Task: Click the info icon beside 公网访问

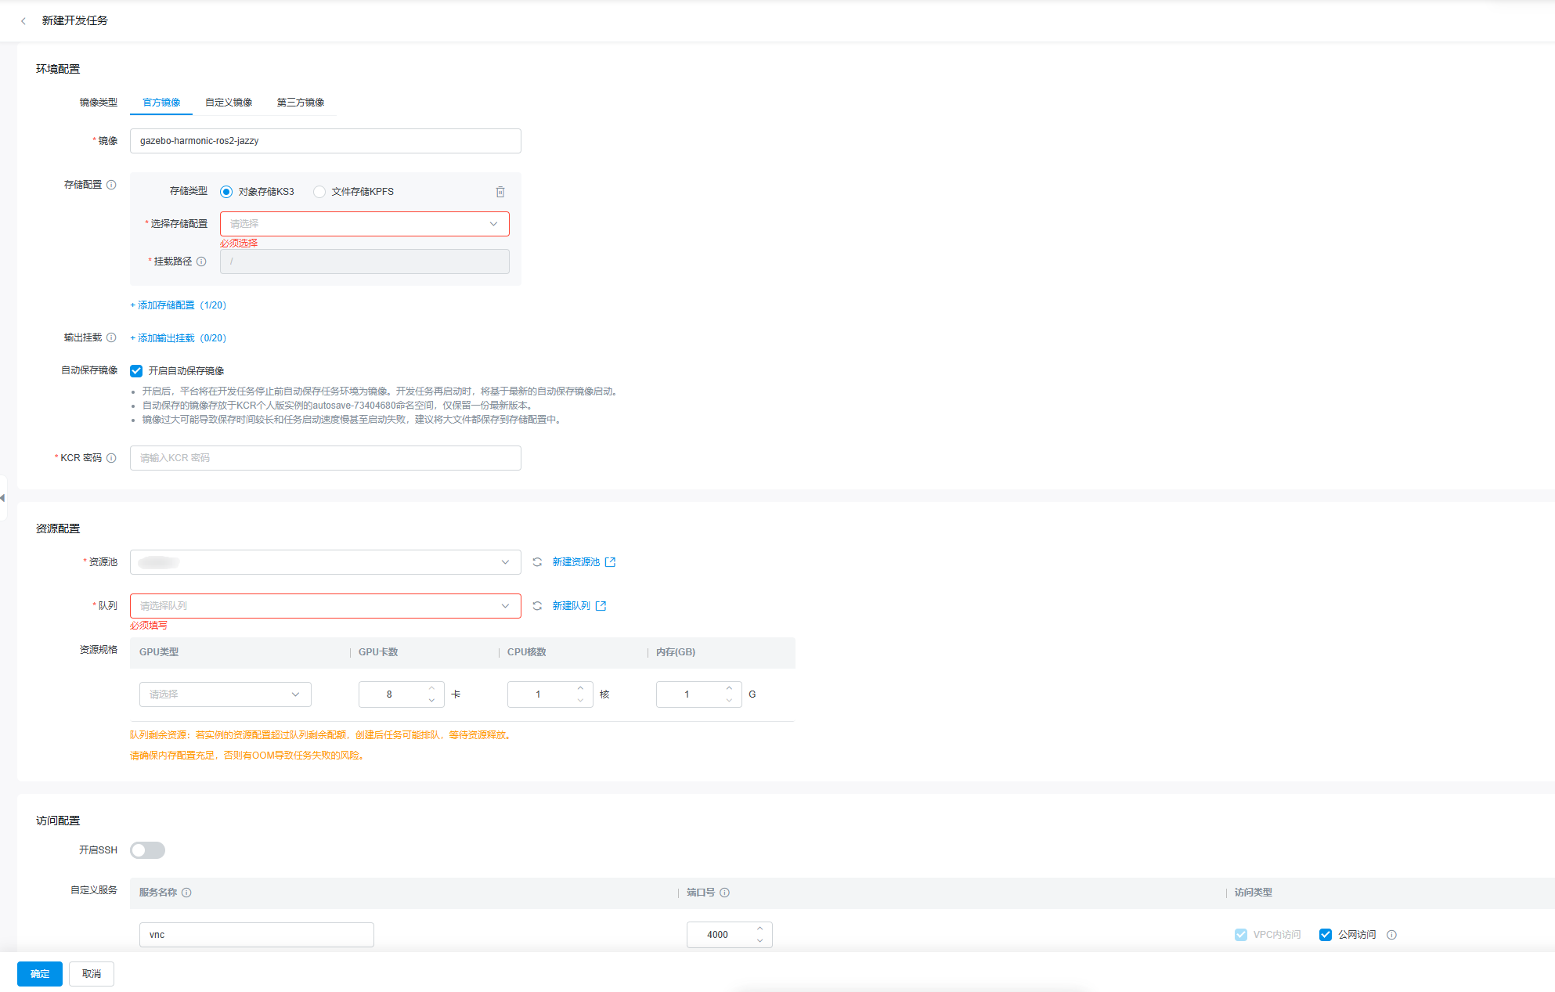Action: [x=1391, y=935]
